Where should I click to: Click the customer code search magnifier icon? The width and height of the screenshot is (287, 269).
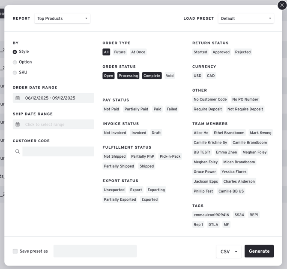tap(18, 152)
